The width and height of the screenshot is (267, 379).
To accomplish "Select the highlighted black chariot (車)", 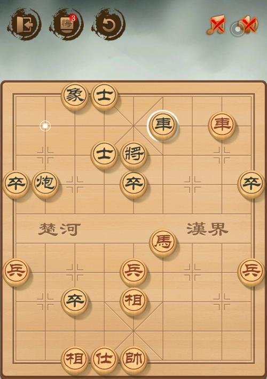I will 163,125.
